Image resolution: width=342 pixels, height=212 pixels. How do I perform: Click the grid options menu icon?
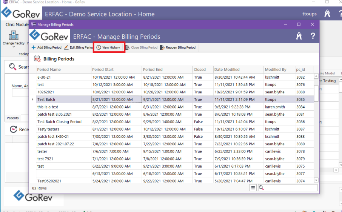(x=253, y=188)
